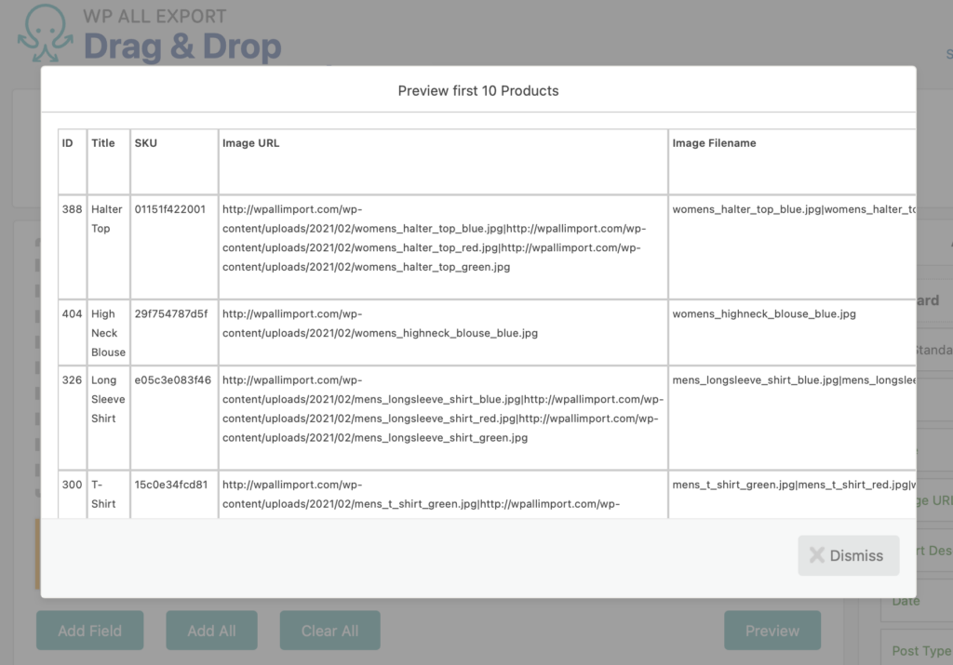Click the Add Field button
953x665 pixels.
pyautogui.click(x=89, y=631)
